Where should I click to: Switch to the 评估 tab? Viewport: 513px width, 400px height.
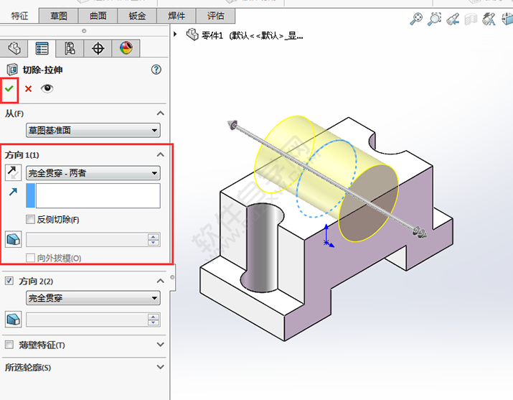coord(216,16)
